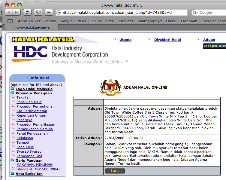Click the bullet icon beside Info Halal
Viewport: 226px width, 180px height.
[x=27, y=77]
